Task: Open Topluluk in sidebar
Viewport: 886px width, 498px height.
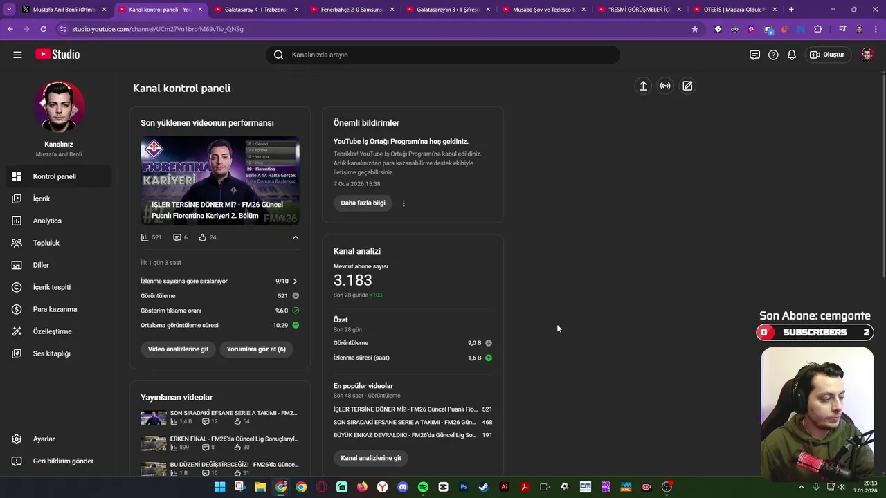Action: point(59,243)
